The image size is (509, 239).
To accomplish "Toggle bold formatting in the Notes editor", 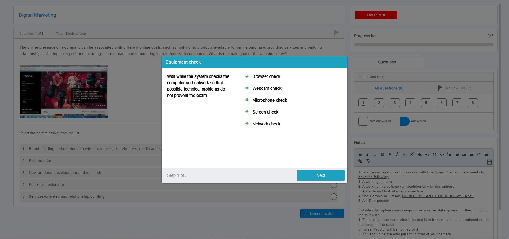I will (x=360, y=154).
